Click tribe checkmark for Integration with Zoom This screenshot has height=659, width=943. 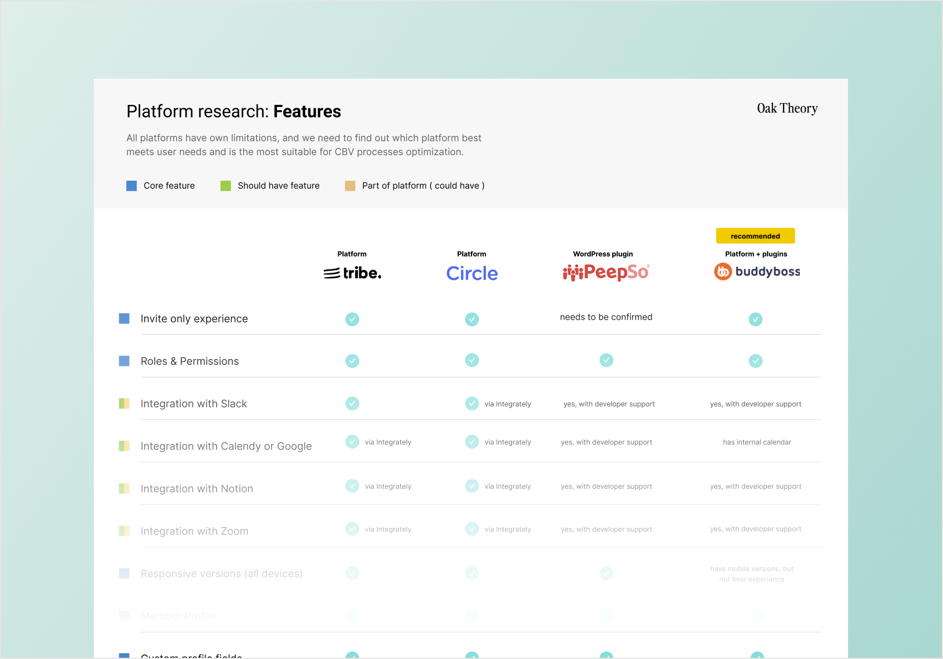(x=352, y=529)
